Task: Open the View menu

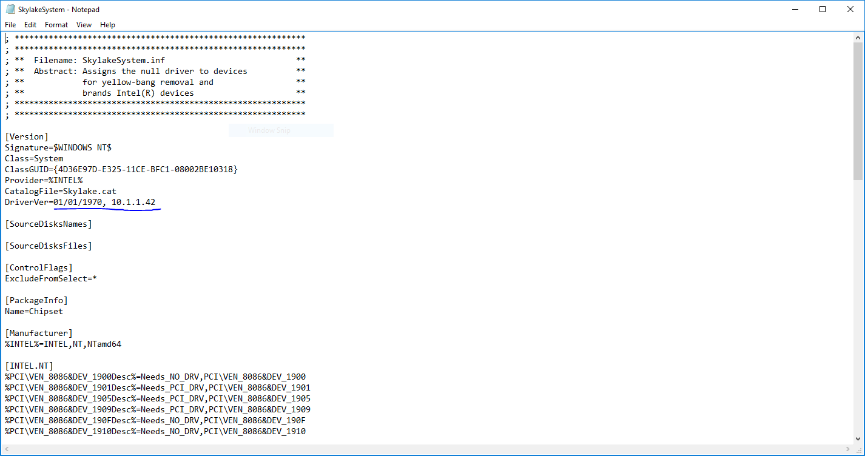Action: pyautogui.click(x=84, y=25)
